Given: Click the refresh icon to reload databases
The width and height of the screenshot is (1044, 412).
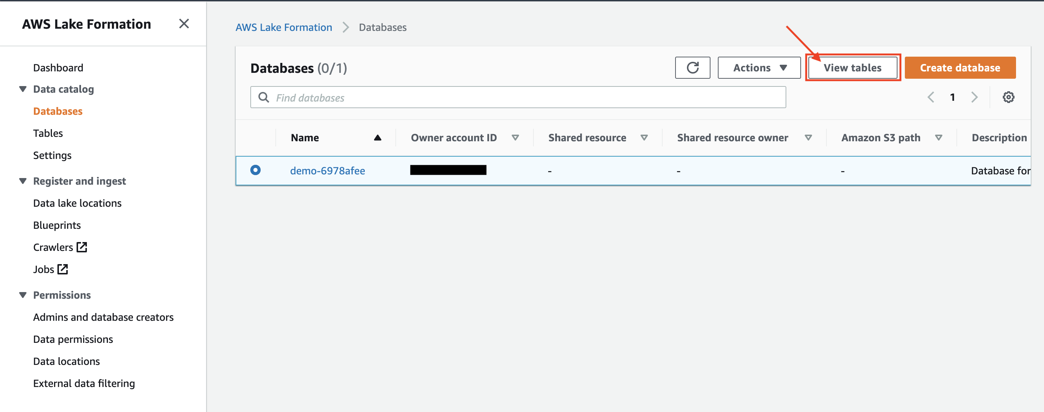Looking at the screenshot, I should point(693,68).
